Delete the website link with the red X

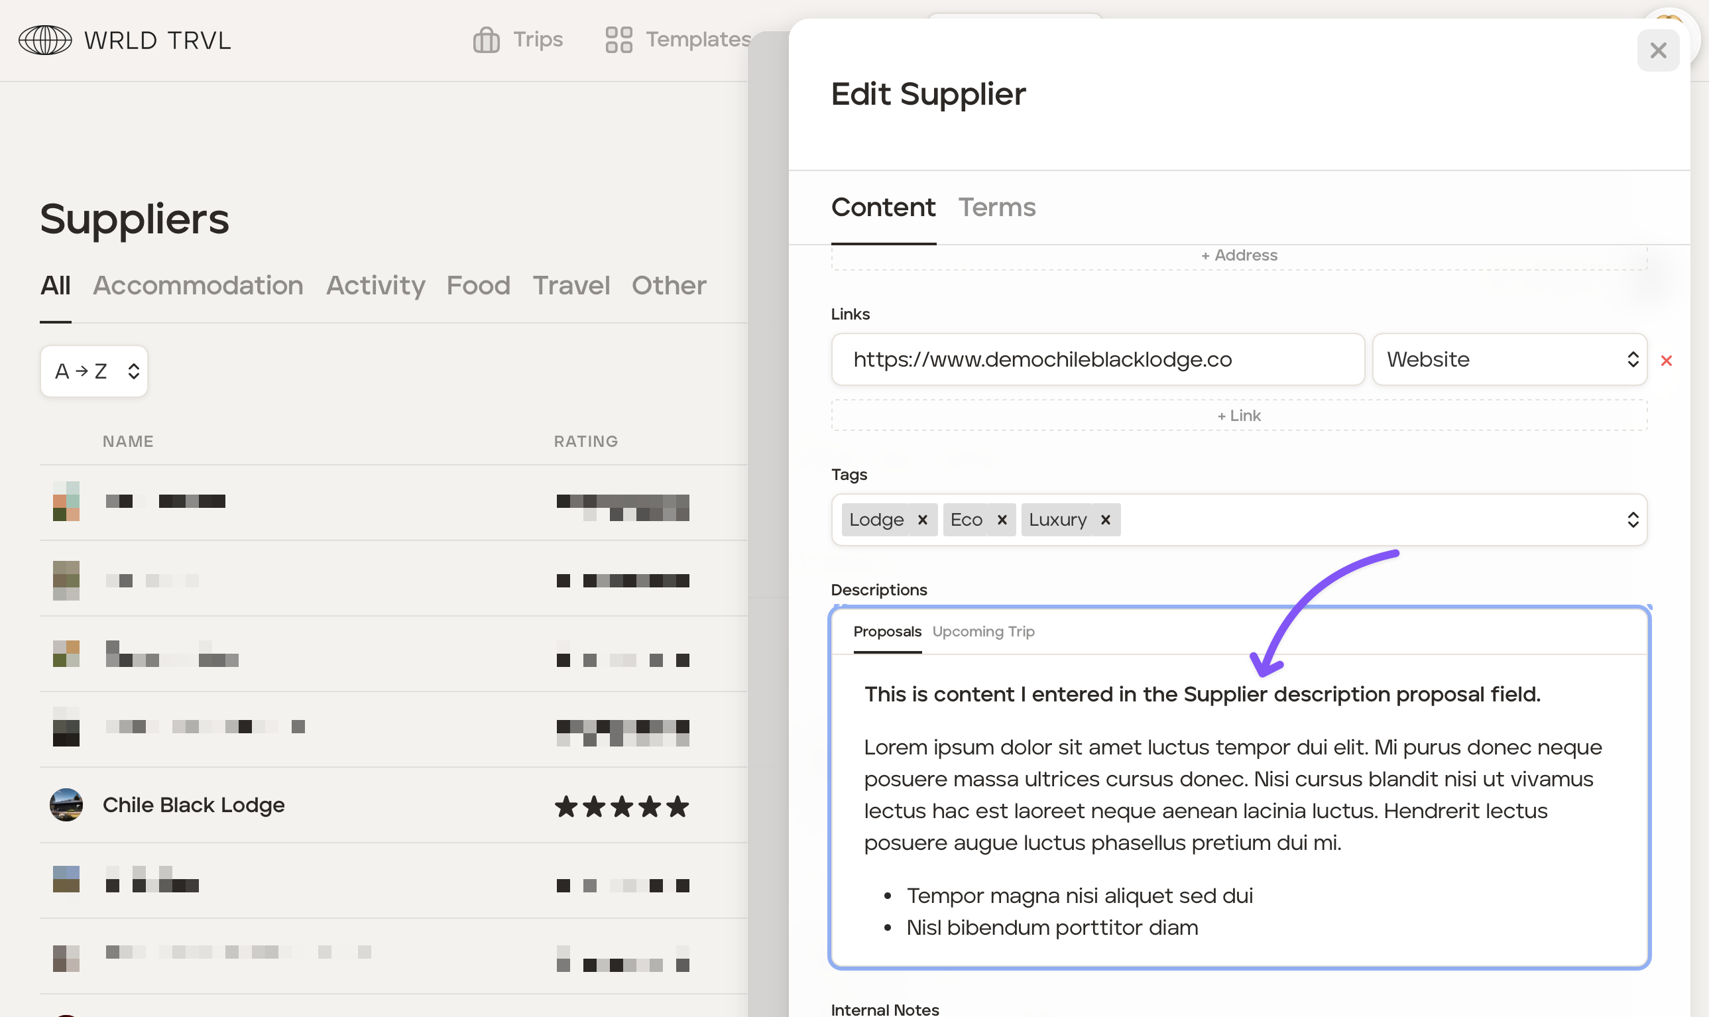pyautogui.click(x=1666, y=361)
